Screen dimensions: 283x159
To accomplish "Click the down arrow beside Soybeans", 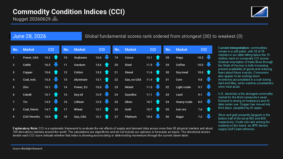I will pos(107,57).
